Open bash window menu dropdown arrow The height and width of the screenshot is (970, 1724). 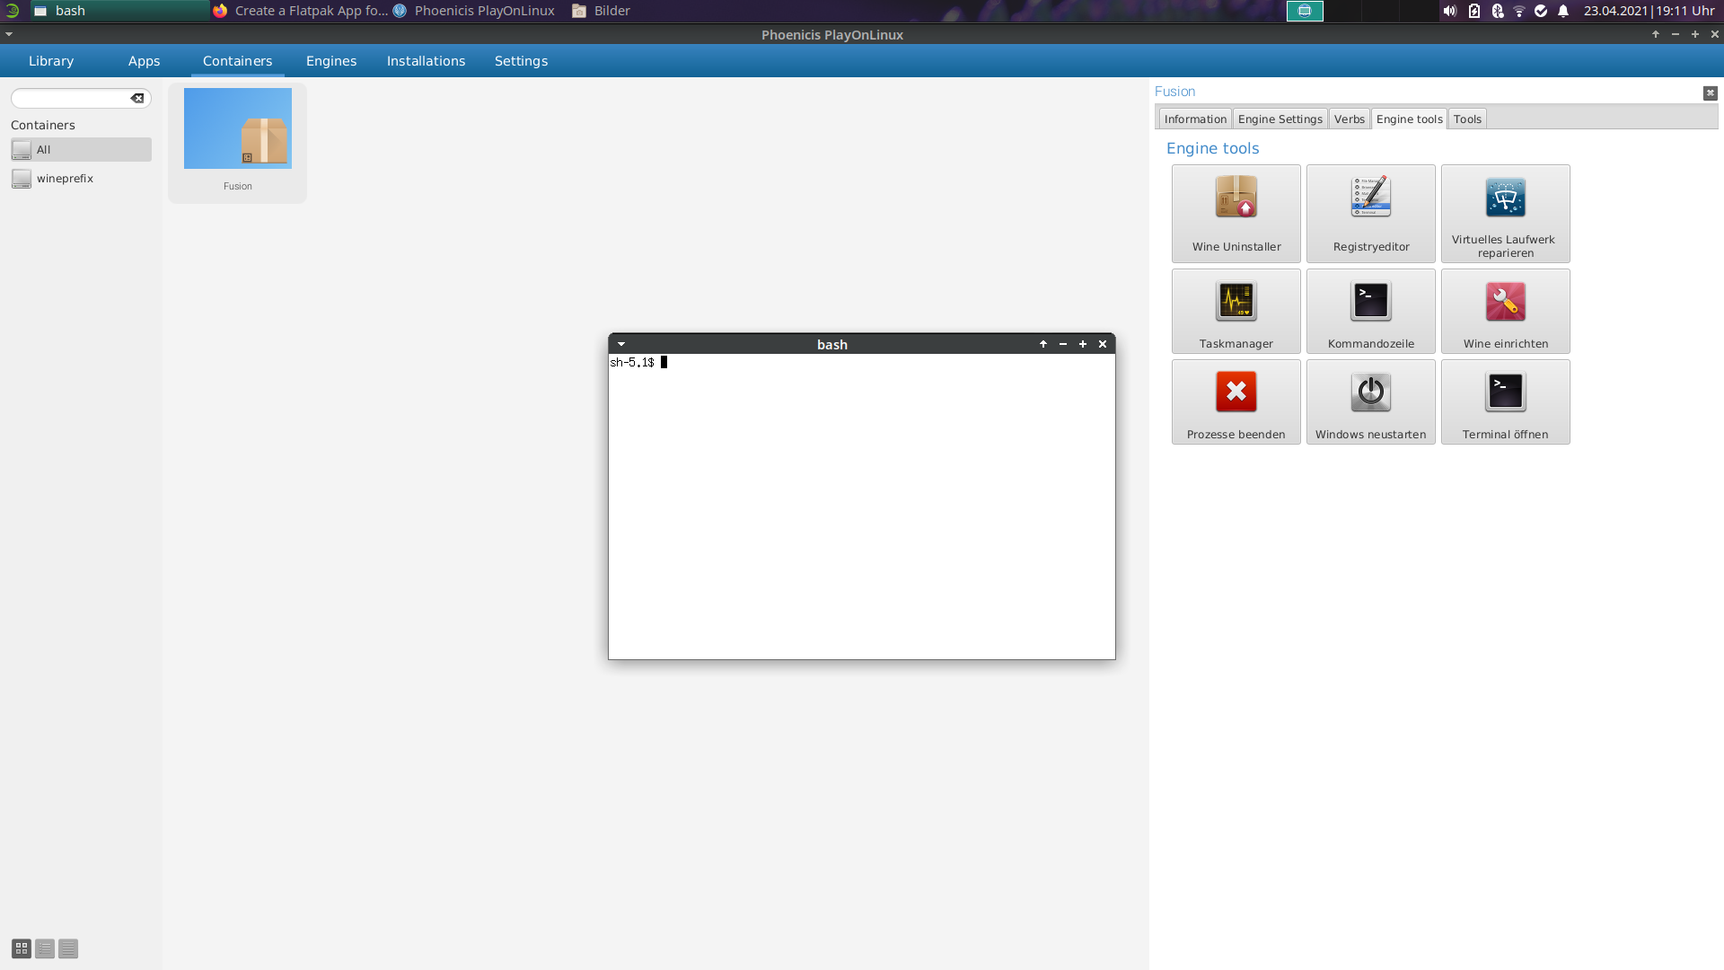(x=621, y=344)
